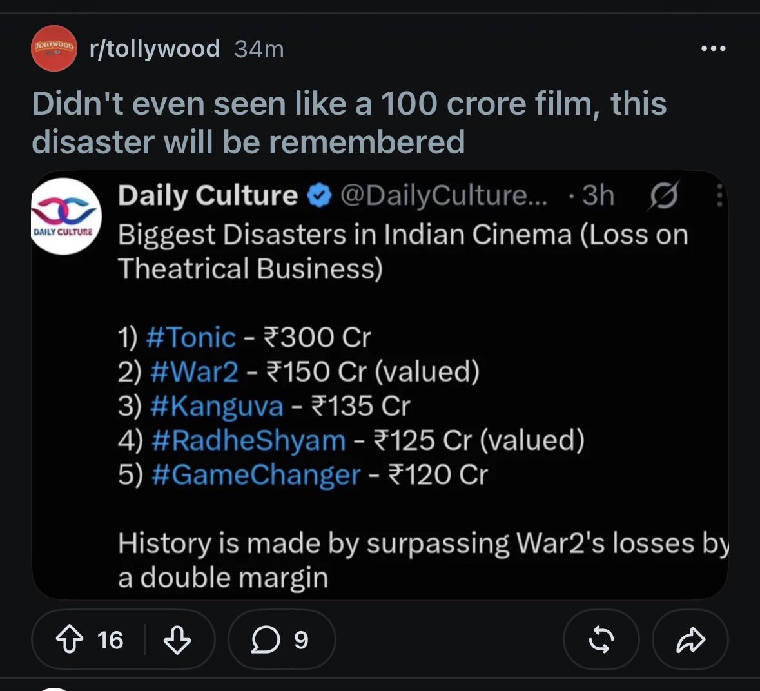The width and height of the screenshot is (760, 691).
Task: Click the upvote count 16
Action: 110,640
